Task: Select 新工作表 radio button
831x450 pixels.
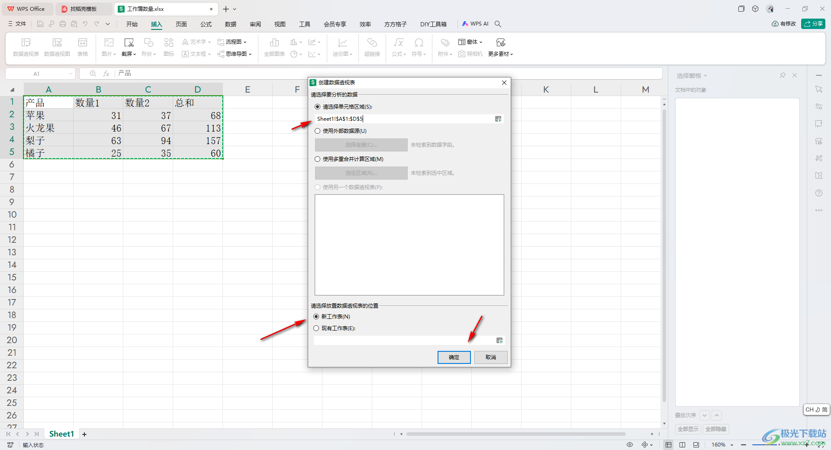Action: point(316,317)
